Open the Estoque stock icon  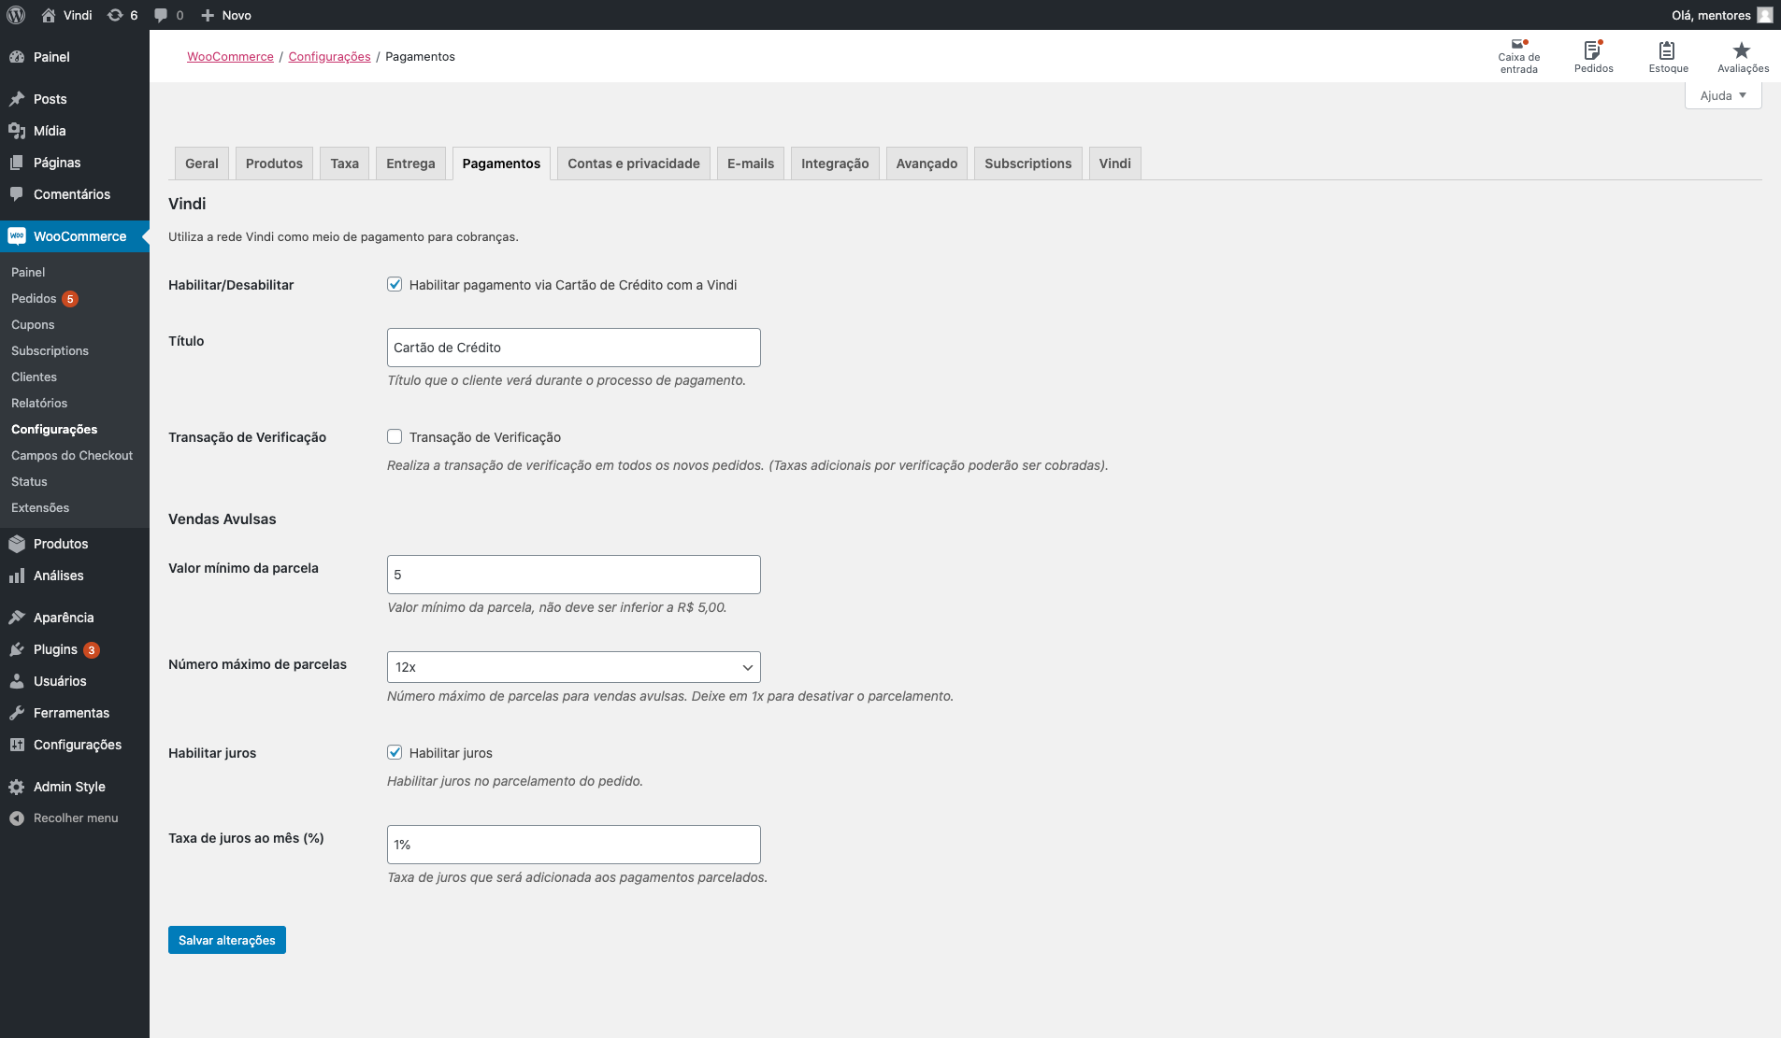[x=1667, y=50]
